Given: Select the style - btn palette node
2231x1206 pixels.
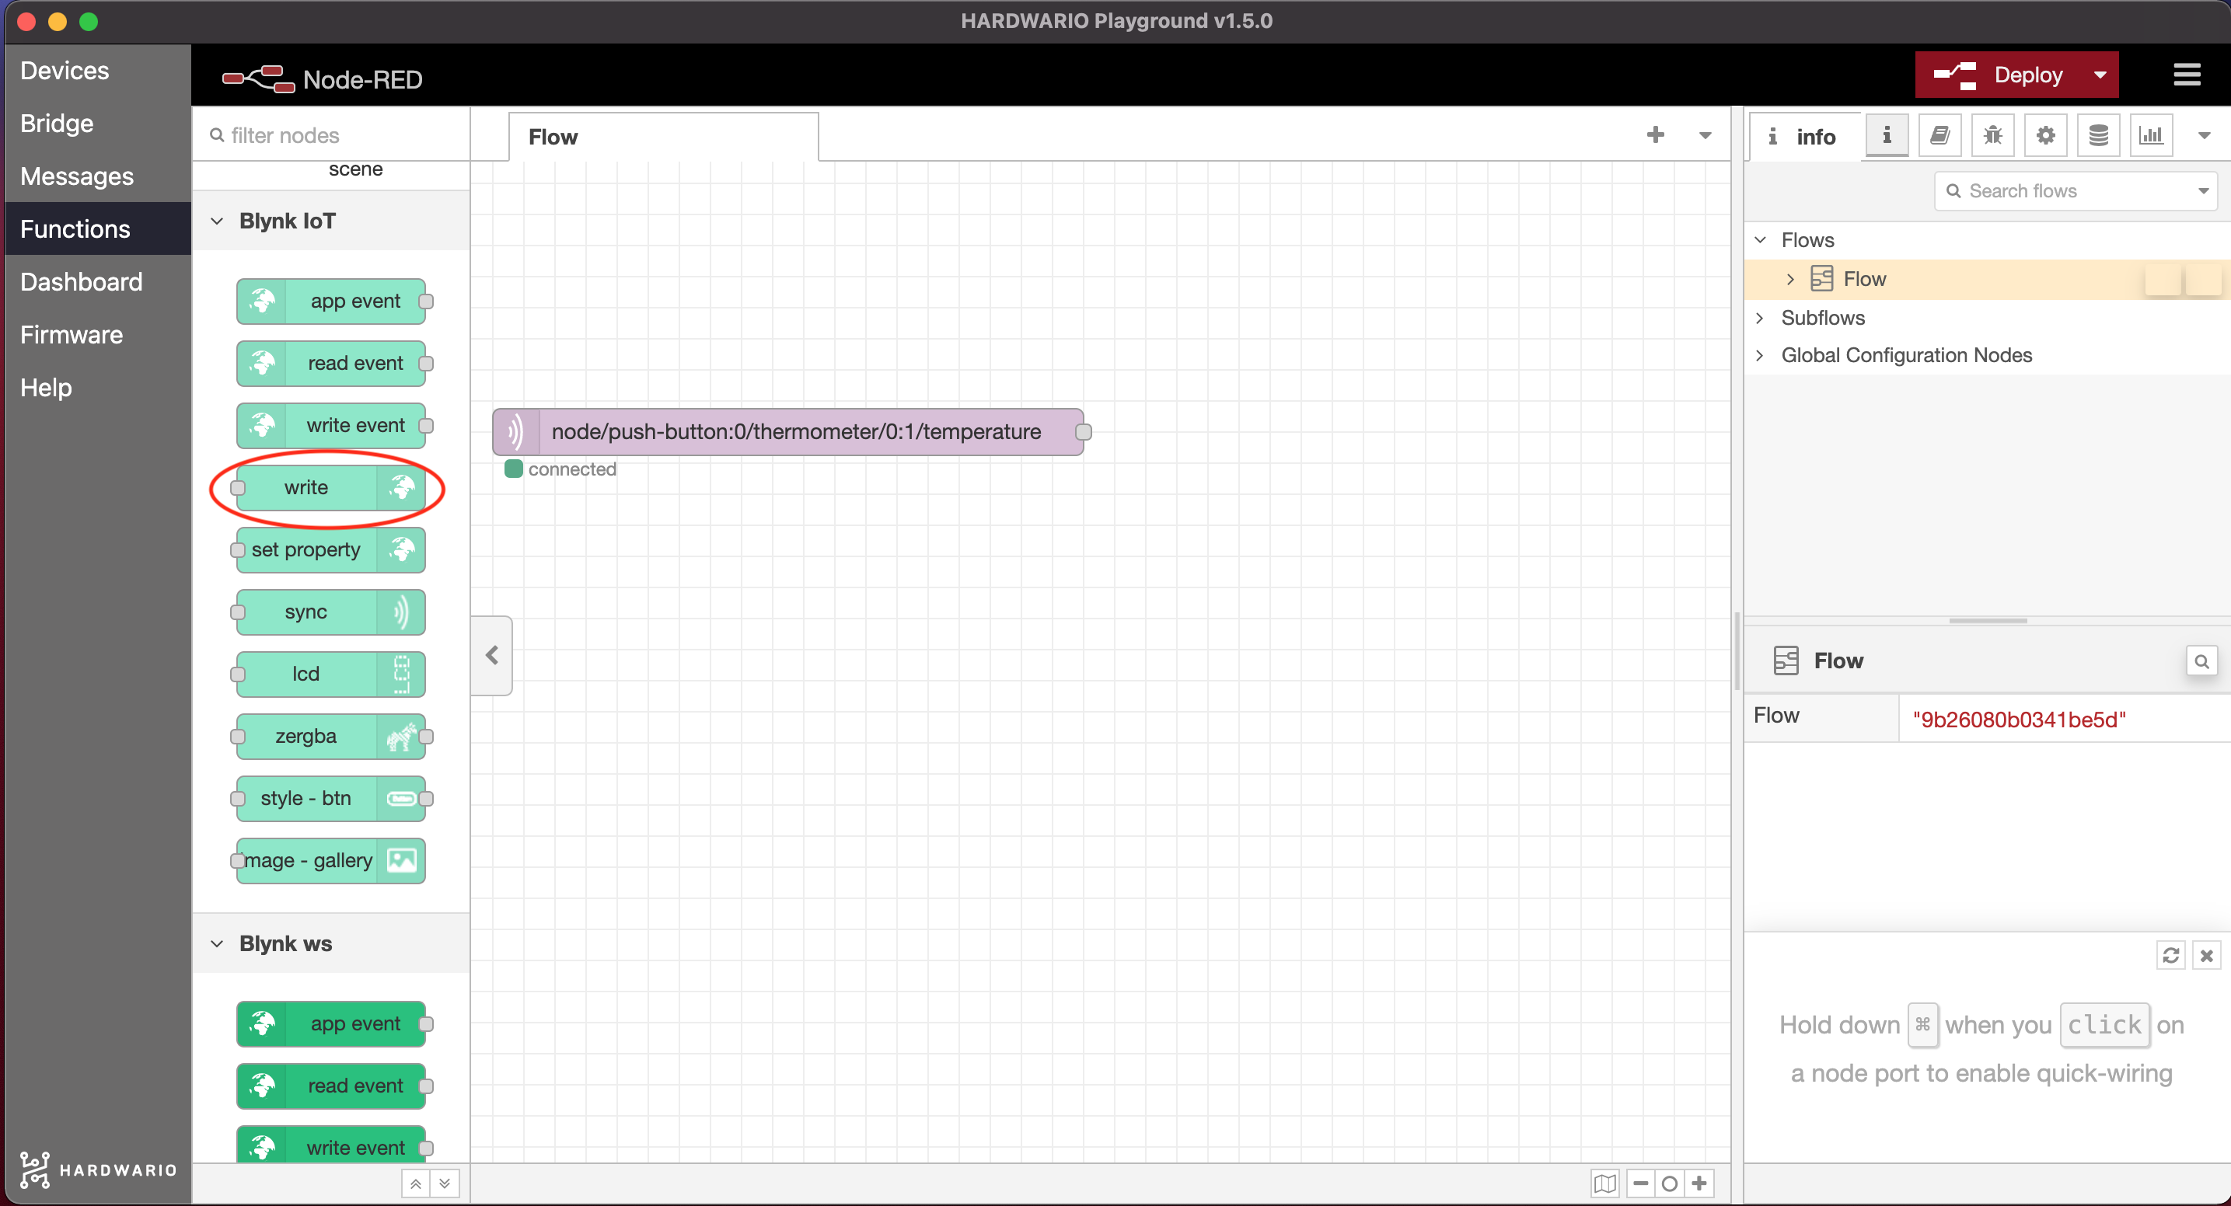Looking at the screenshot, I should (x=331, y=798).
